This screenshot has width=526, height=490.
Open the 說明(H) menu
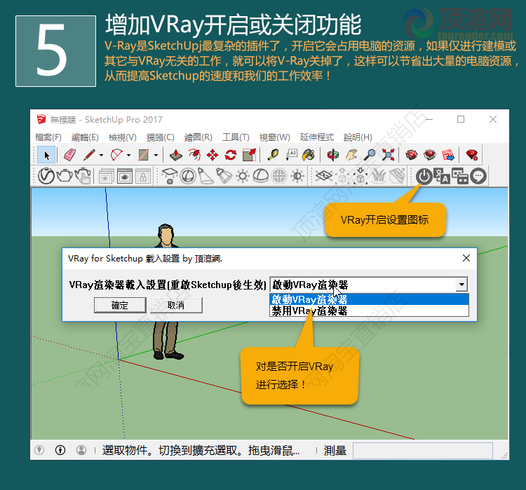[358, 137]
